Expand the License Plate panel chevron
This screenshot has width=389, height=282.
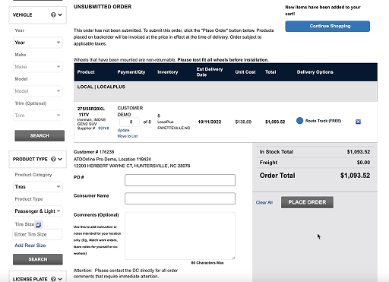coord(60,279)
